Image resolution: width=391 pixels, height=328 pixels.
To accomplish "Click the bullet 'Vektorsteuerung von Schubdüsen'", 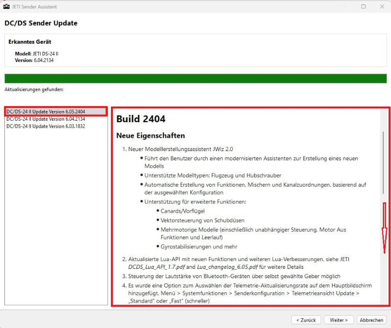I will [x=202, y=220].
